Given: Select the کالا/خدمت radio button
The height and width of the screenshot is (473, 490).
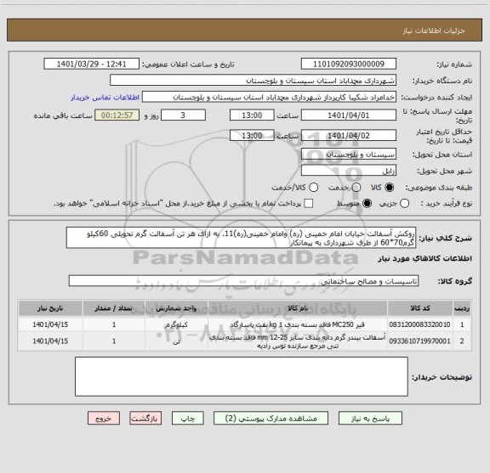Looking at the screenshot, I should click(313, 188).
